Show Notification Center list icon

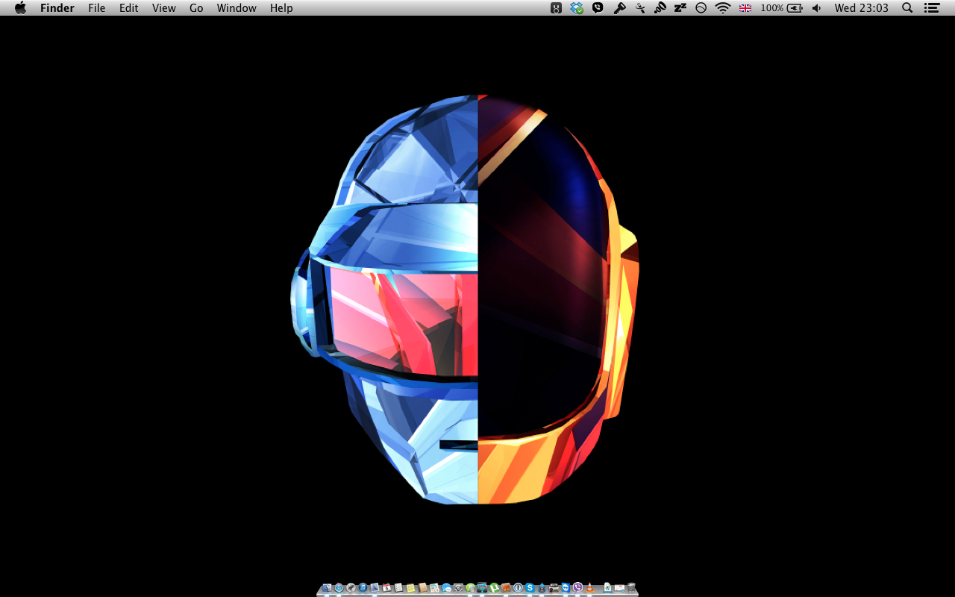(931, 8)
